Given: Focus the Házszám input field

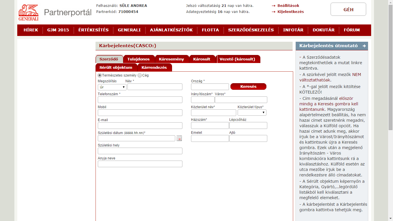Looking at the screenshot, I should pos(210,125).
